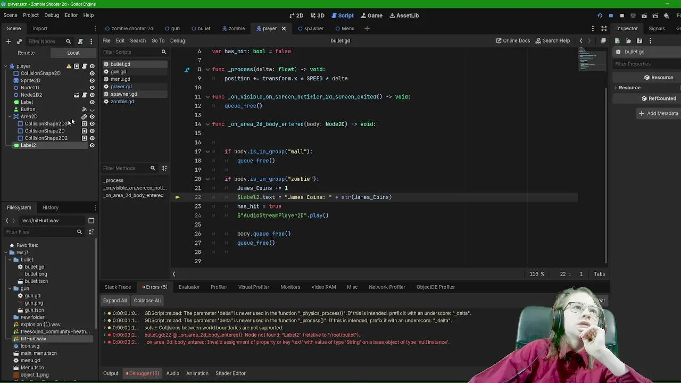681x383 pixels.
Task: Click the attach script icon in Scene dock
Action: coord(80,41)
